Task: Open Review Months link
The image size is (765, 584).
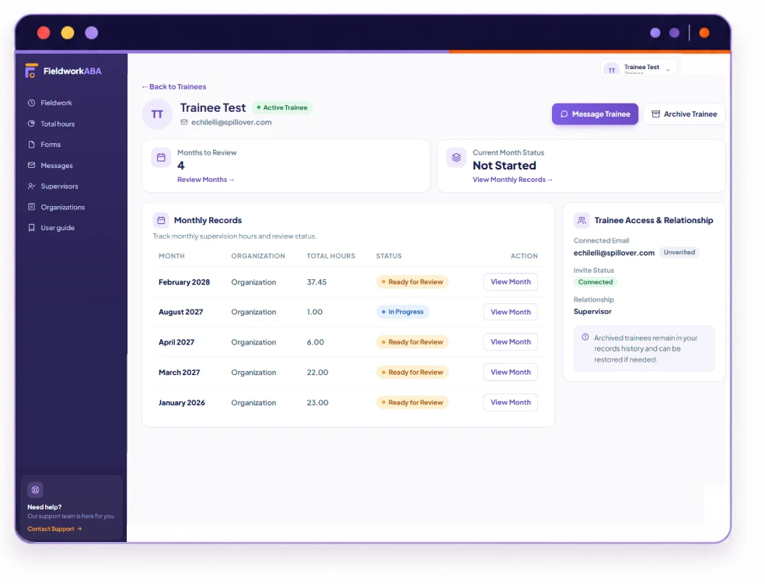Action: 205,180
